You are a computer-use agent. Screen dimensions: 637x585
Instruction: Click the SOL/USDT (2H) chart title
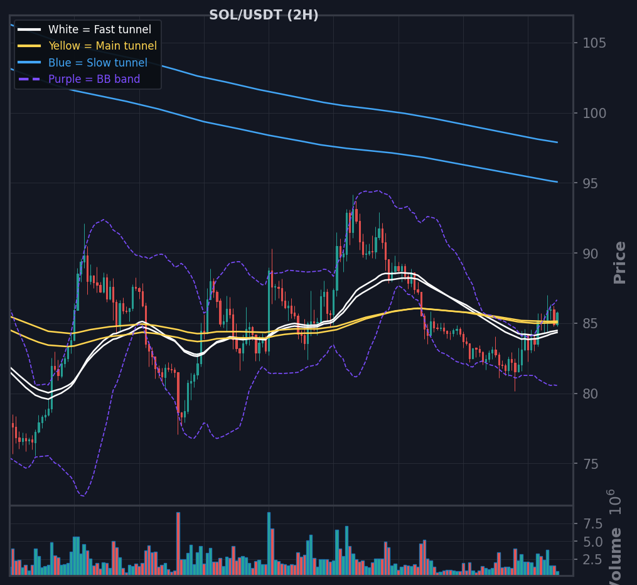click(x=264, y=15)
